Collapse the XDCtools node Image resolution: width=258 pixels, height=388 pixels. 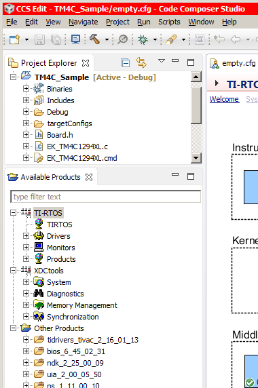click(x=13, y=270)
